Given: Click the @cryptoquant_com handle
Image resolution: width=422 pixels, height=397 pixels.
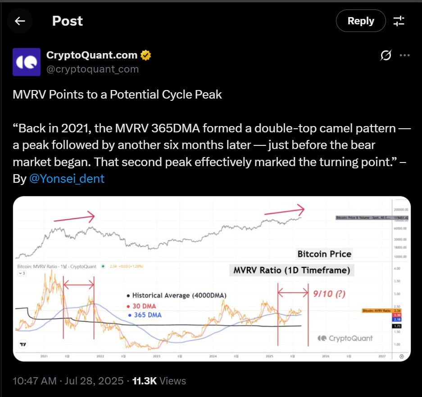Looking at the screenshot, I should (93, 69).
